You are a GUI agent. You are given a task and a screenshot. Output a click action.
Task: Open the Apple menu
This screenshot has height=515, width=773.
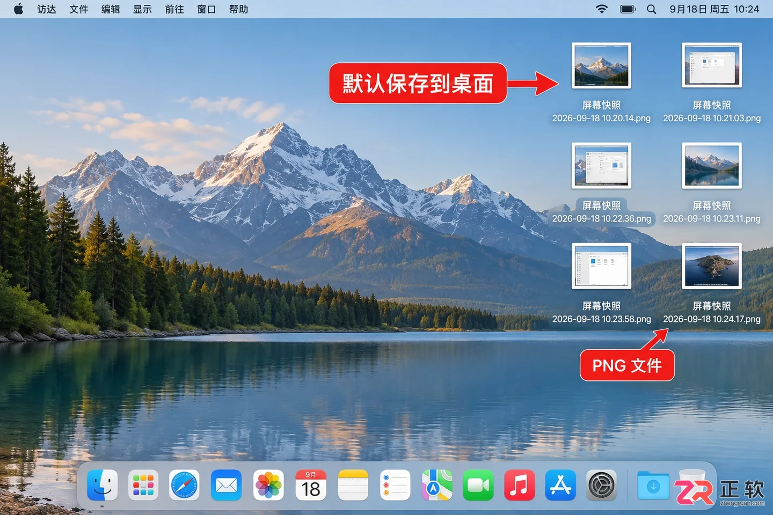coord(19,9)
